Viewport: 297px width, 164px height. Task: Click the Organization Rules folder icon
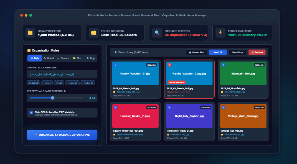(29, 50)
